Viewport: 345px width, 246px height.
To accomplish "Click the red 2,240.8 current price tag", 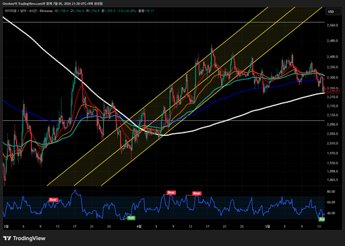I will tap(332, 91).
